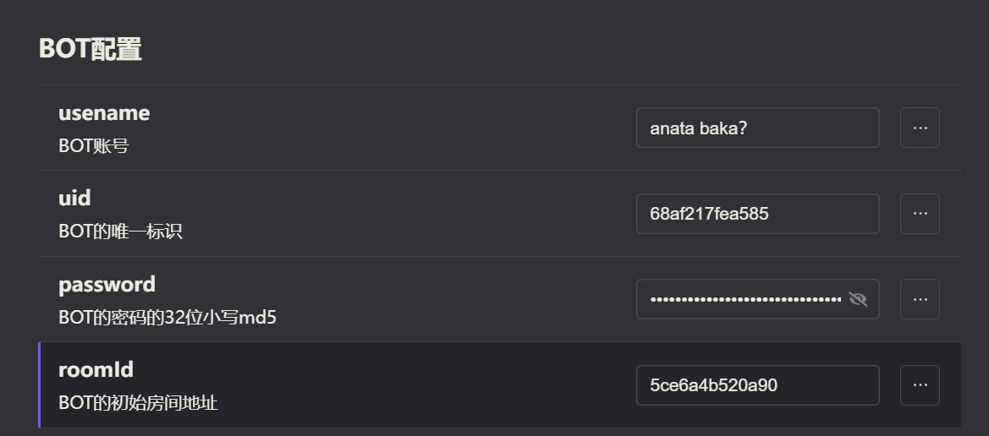
Task: Open the more options menu for roomId
Action: click(920, 385)
